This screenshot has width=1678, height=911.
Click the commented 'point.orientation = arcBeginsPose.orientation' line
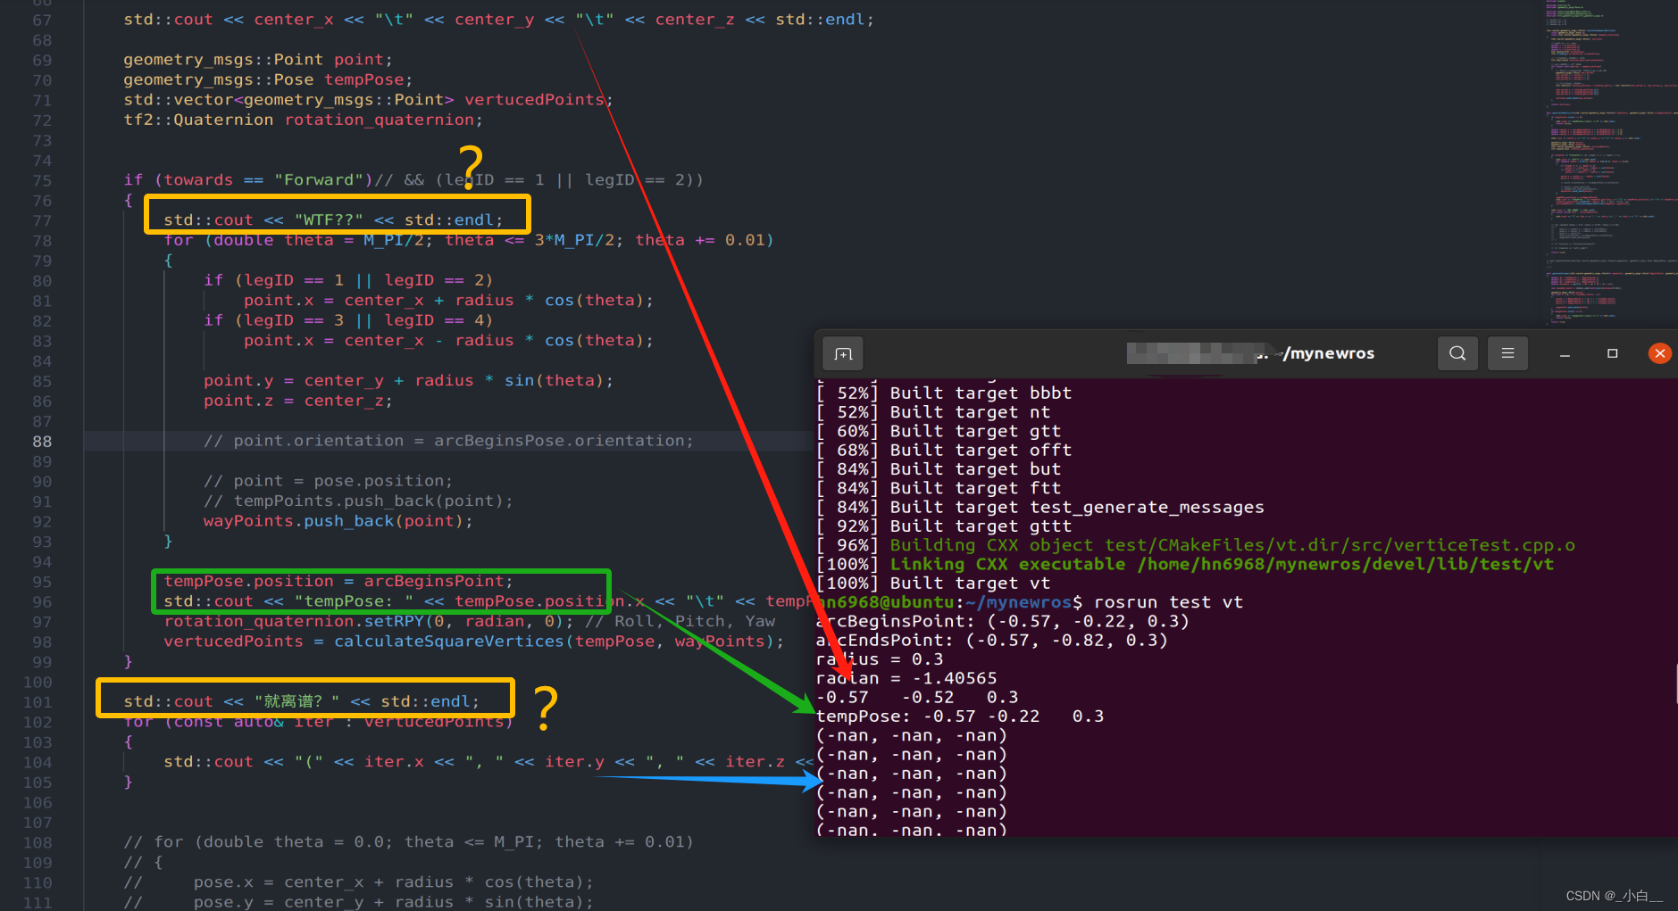pyautogui.click(x=448, y=441)
